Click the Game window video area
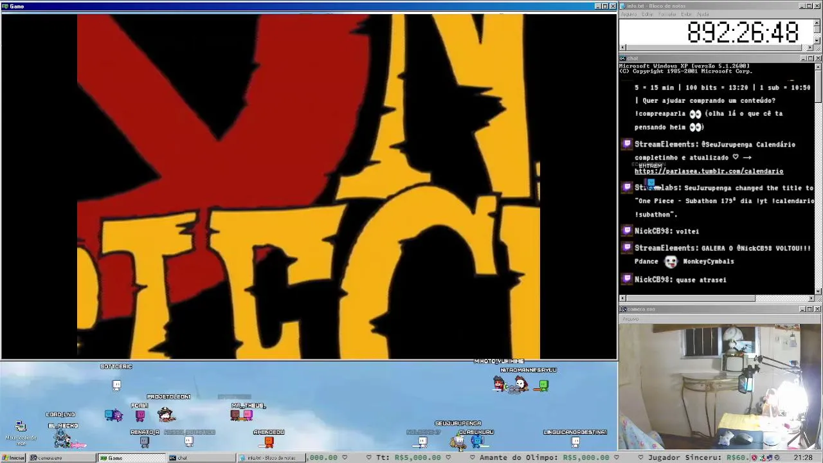 click(309, 186)
